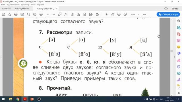The width and height of the screenshot is (182, 102).
Task: Click the page with magnifier toolbar icon
Action: 78,14
